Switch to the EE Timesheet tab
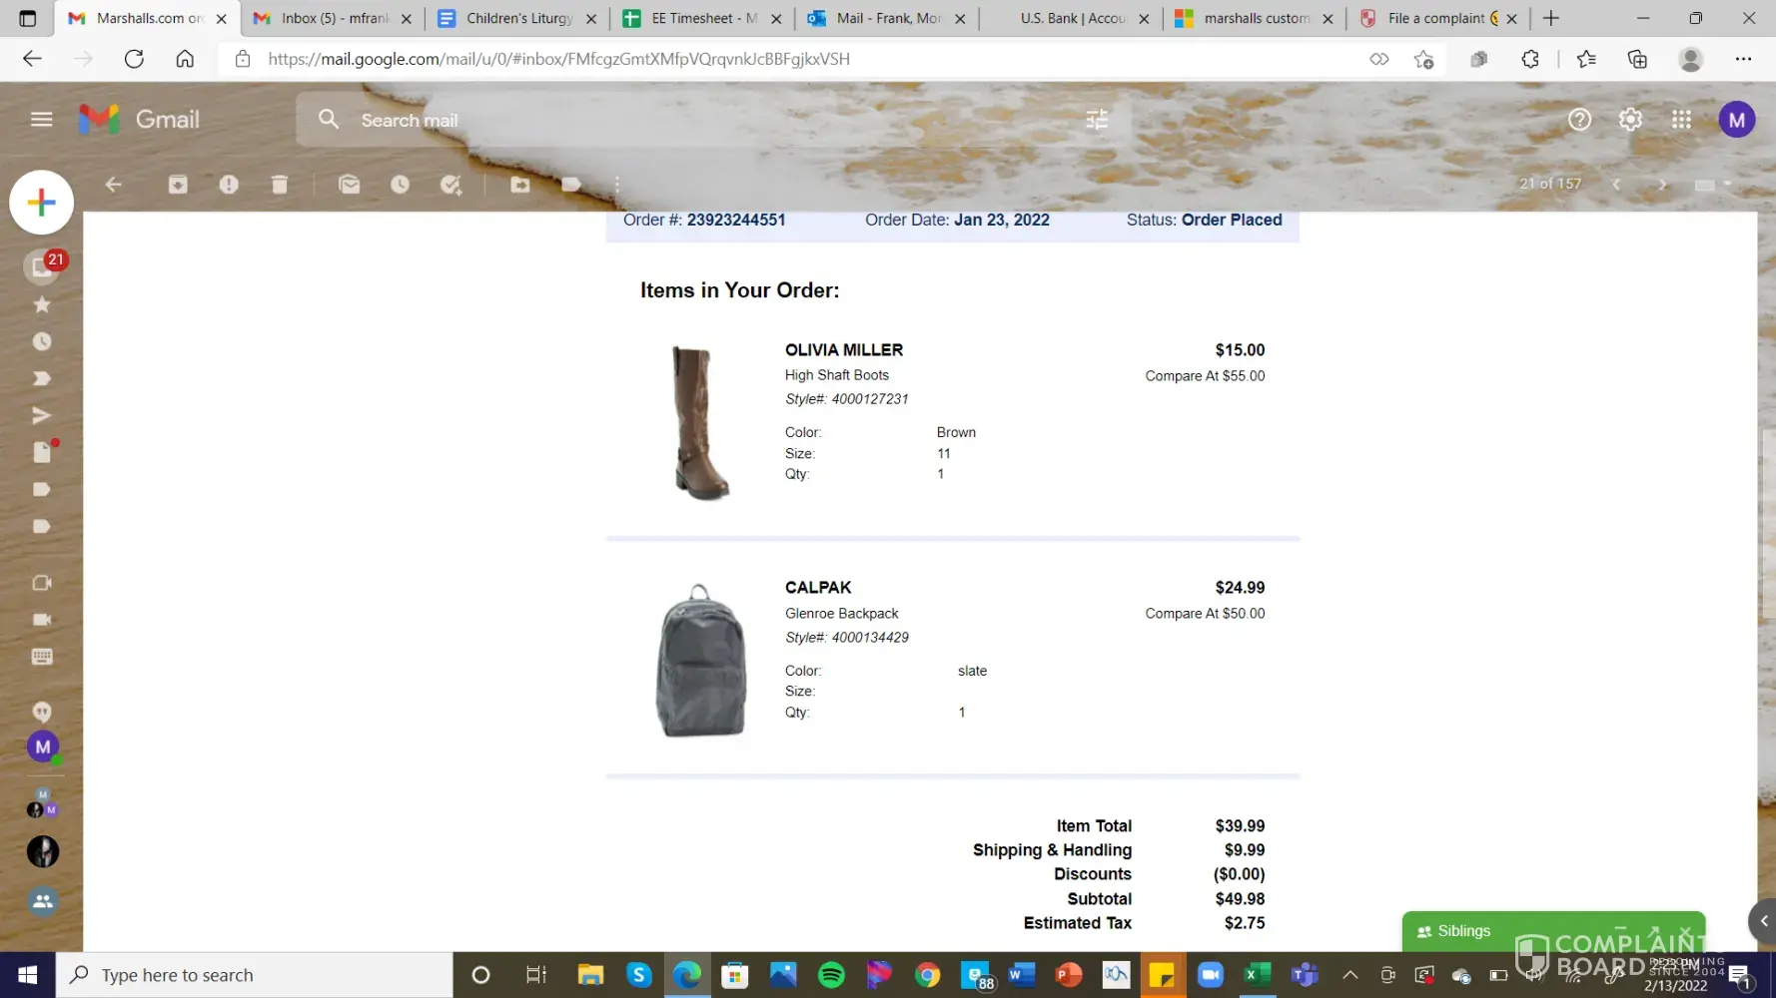Image resolution: width=1776 pixels, height=998 pixels. tap(702, 18)
